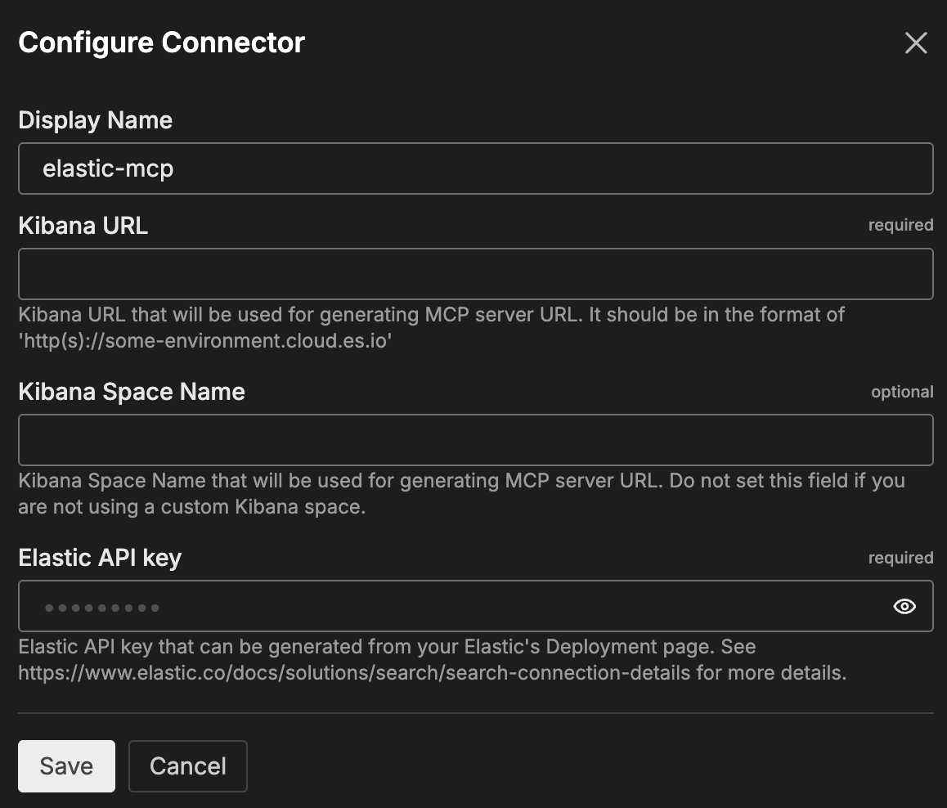The height and width of the screenshot is (808, 947).
Task: Click the Kibana Space Name help description
Action: [461, 481]
